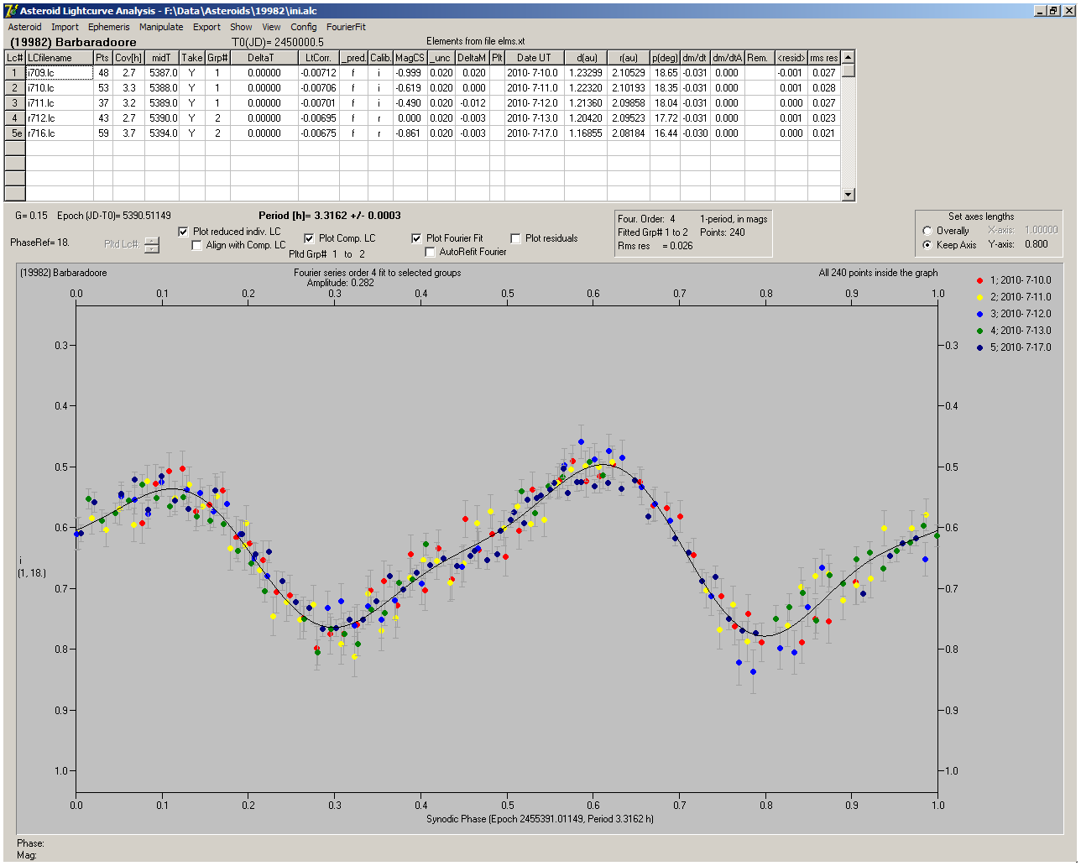
Task: Click the r712.lc filename cell
Action: (x=60, y=118)
